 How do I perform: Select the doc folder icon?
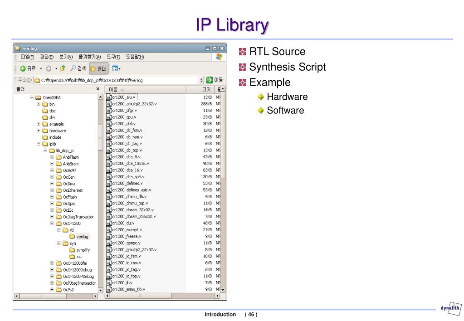(x=45, y=111)
